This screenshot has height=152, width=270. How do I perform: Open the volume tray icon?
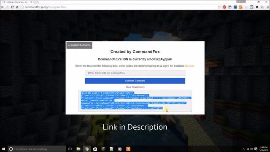251,149
